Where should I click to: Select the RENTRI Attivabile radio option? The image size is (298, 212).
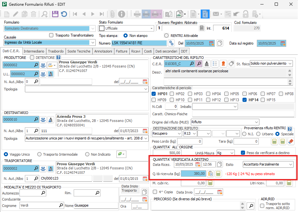click(166, 36)
